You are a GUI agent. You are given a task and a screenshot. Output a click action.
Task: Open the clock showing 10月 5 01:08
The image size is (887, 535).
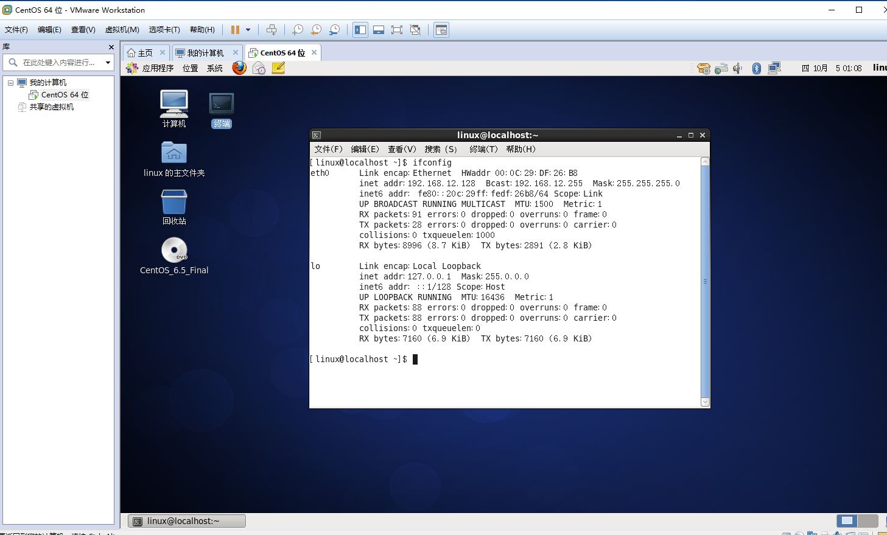click(832, 68)
